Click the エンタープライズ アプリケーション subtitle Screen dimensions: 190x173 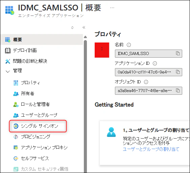click(51, 16)
